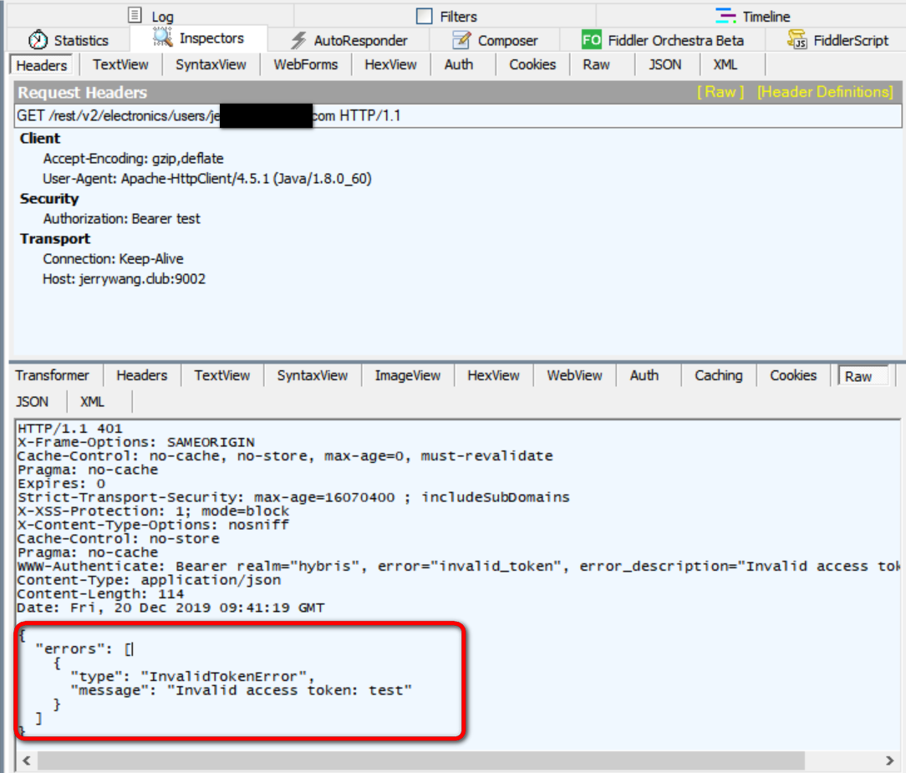Click the "type": "InvalidTokenError" line
The width and height of the screenshot is (906, 773).
[192, 677]
